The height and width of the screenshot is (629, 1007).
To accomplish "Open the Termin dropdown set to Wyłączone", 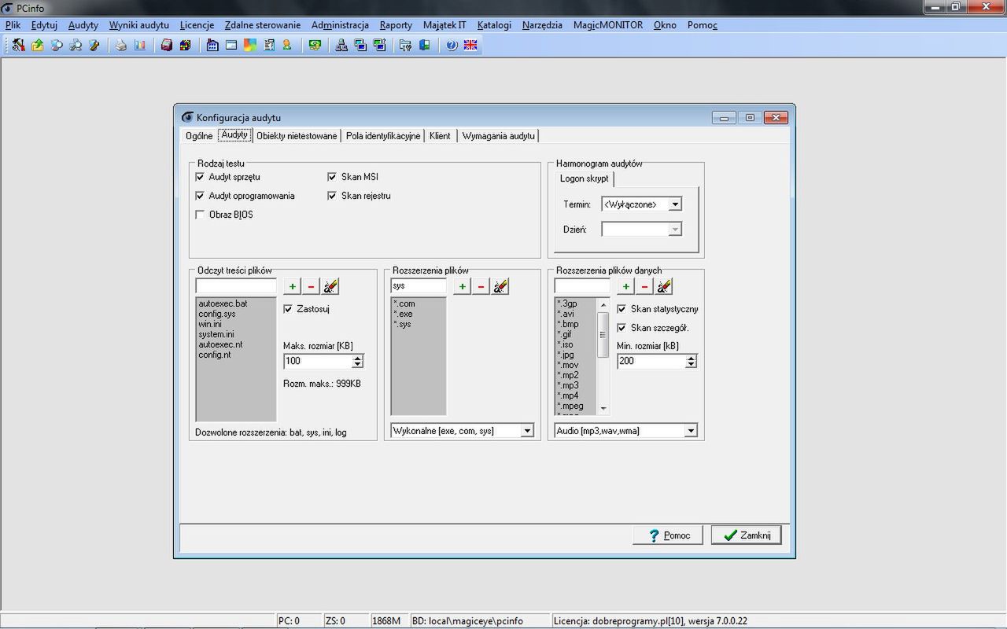I will (x=675, y=204).
